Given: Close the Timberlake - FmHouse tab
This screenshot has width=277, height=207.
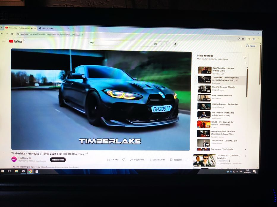Looking at the screenshot, I should [x=35, y=28].
